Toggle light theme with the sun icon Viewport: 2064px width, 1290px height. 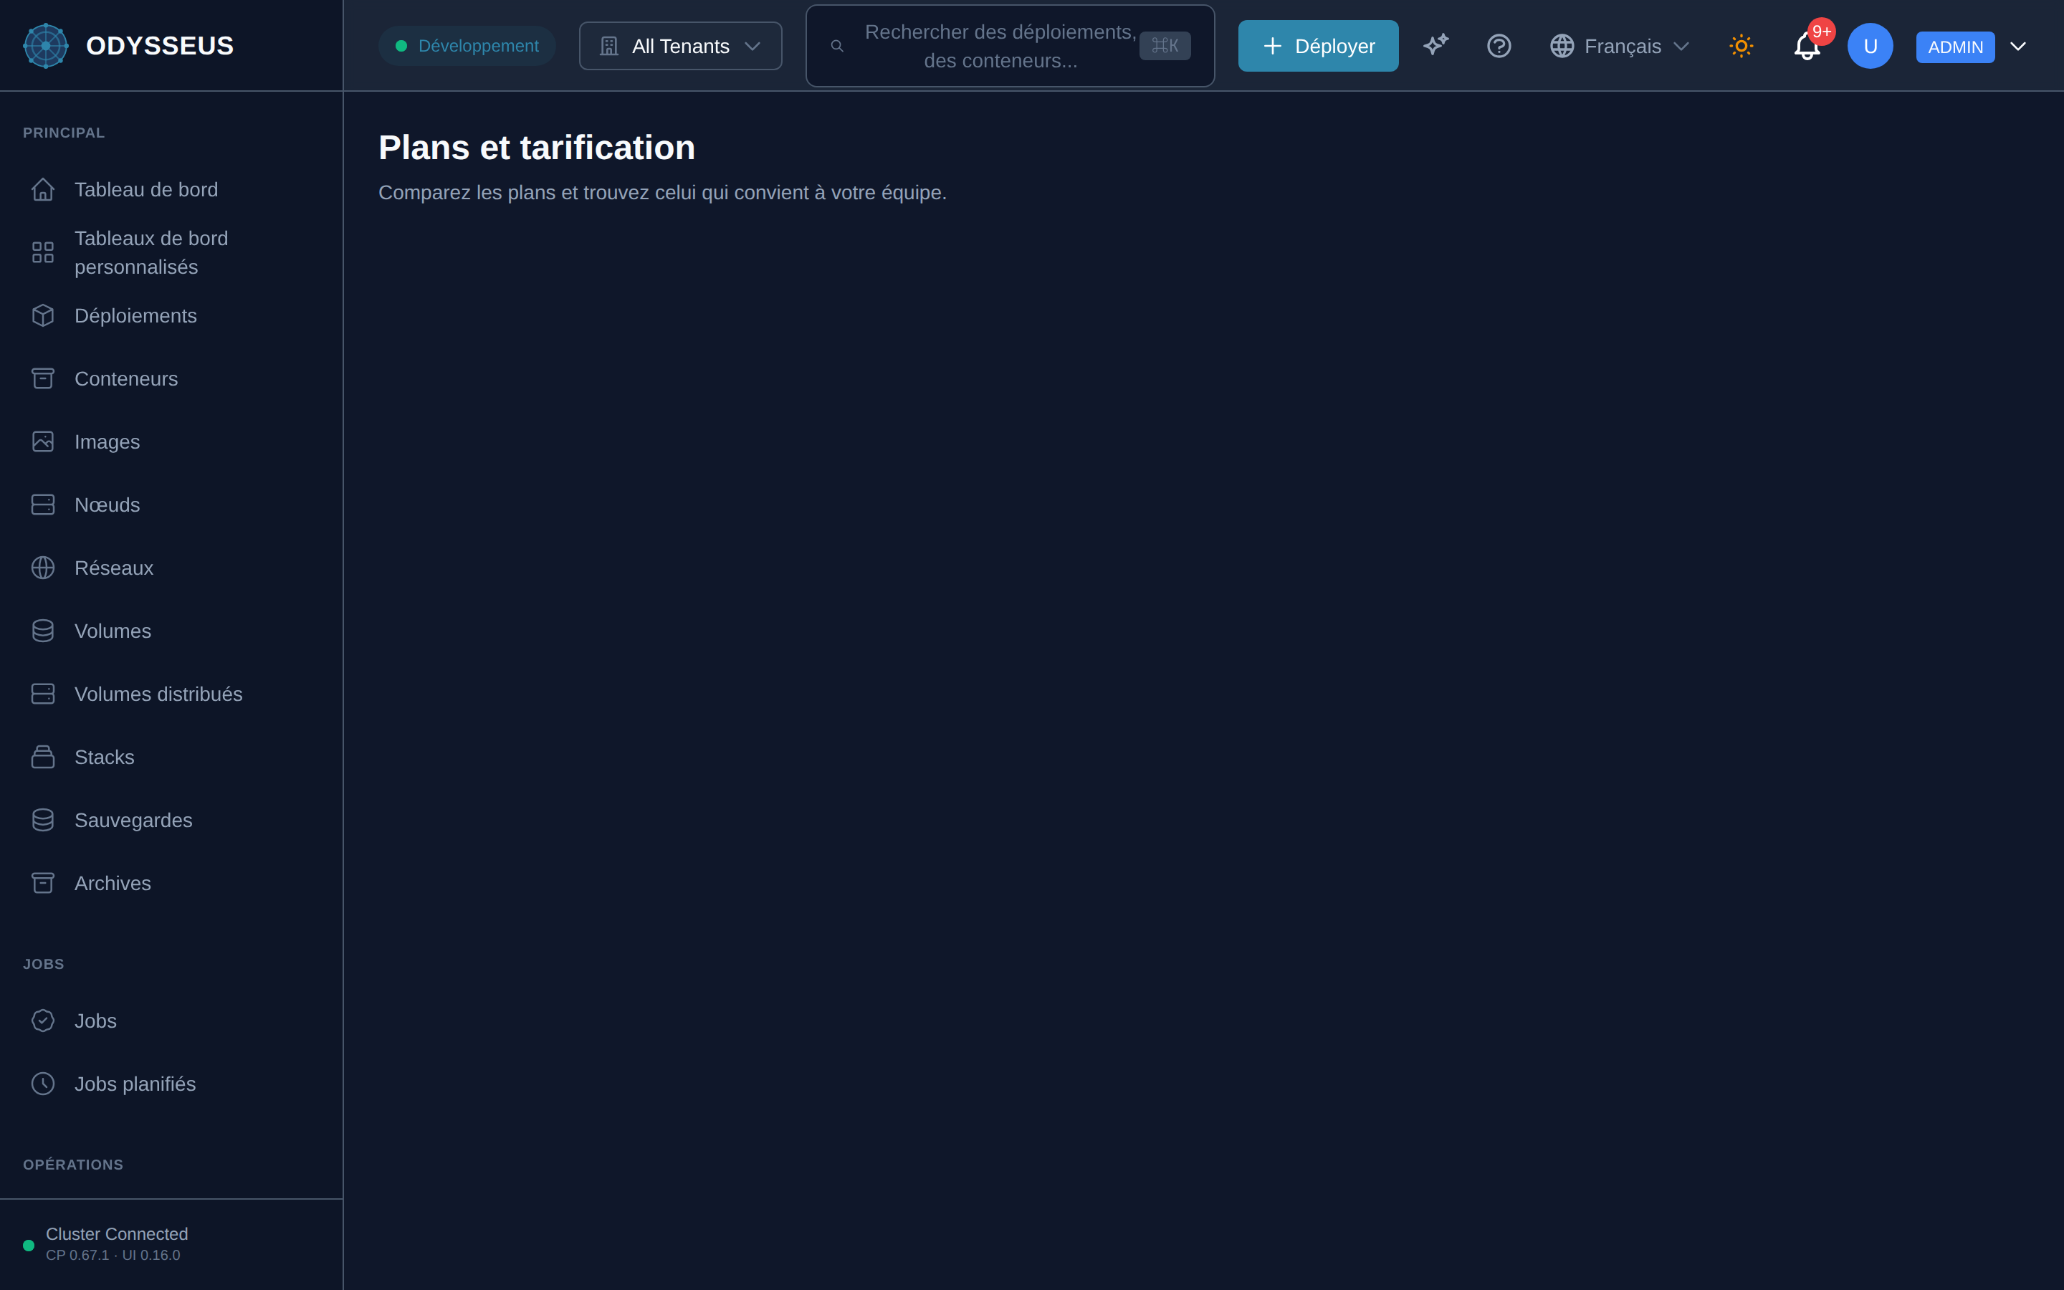tap(1741, 45)
